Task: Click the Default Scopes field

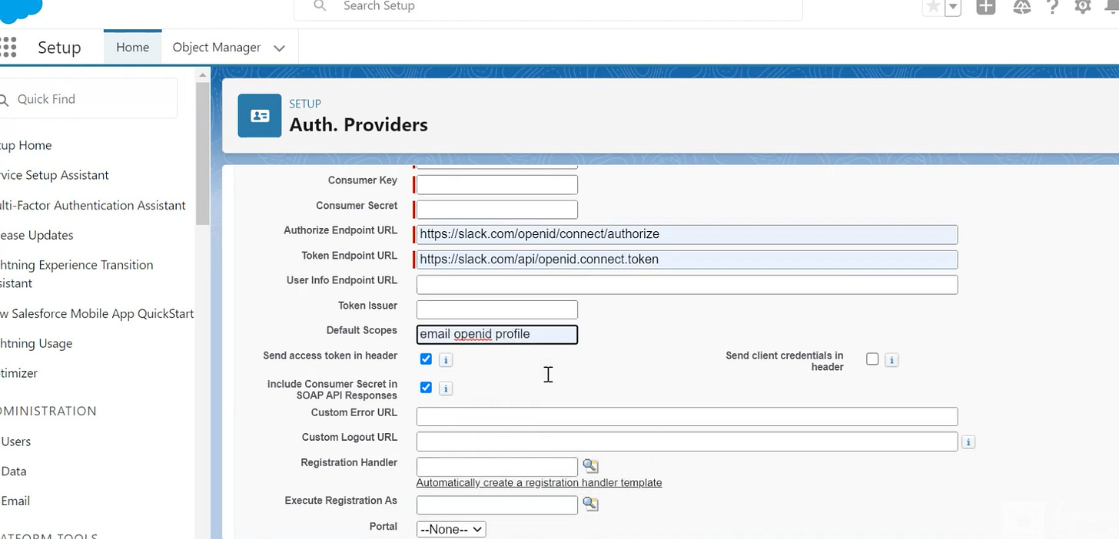Action: coord(496,334)
